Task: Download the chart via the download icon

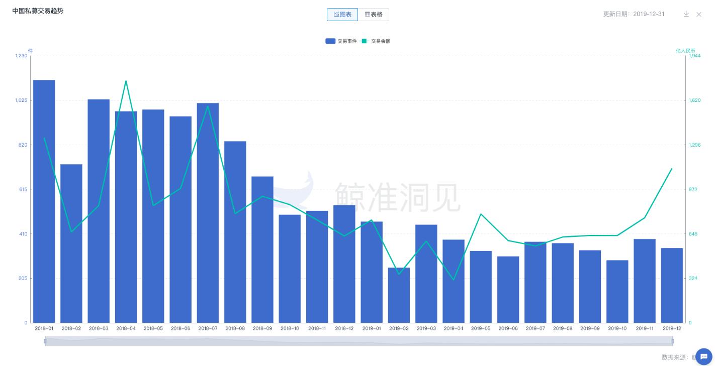Action: click(x=686, y=14)
